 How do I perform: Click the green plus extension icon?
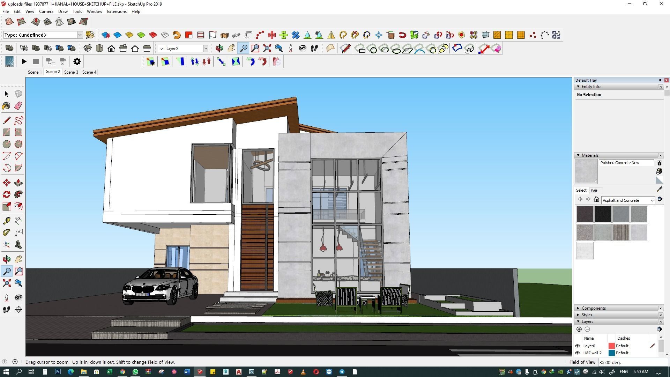coord(284,35)
